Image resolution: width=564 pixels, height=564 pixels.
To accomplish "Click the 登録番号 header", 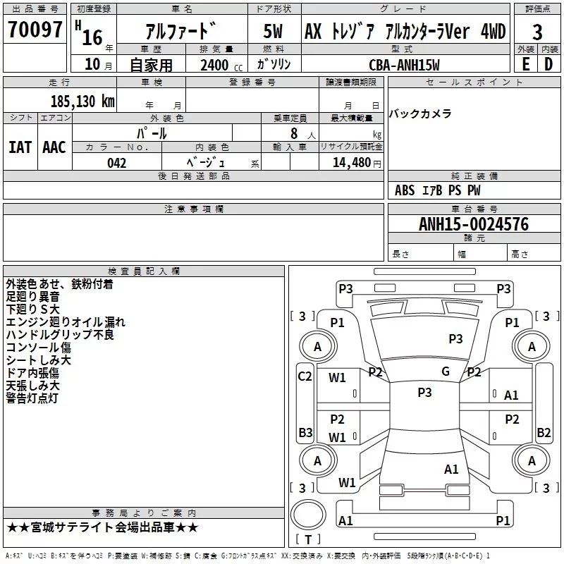I will (x=252, y=82).
